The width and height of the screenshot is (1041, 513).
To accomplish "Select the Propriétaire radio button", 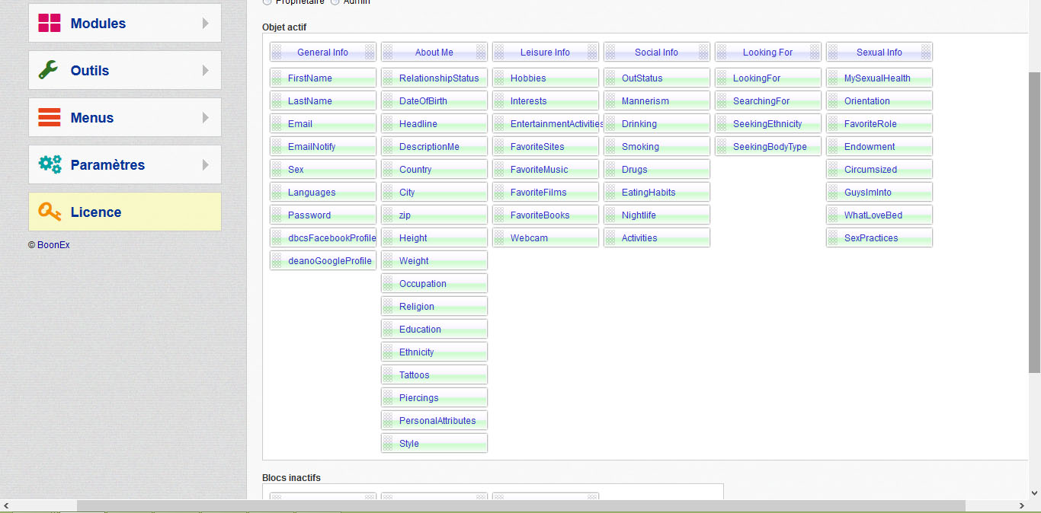I will pos(267,2).
